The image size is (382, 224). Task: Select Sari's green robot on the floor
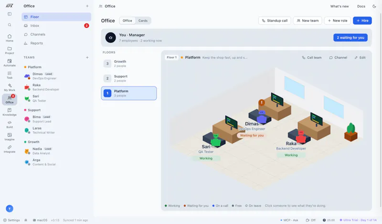[x=216, y=140]
